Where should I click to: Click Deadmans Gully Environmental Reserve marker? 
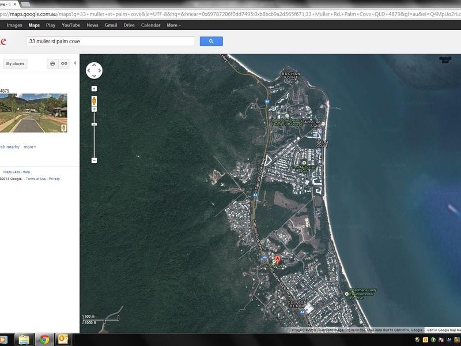point(347,294)
